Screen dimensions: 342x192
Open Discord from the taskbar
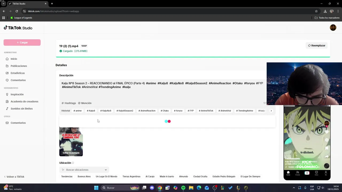click(x=152, y=188)
